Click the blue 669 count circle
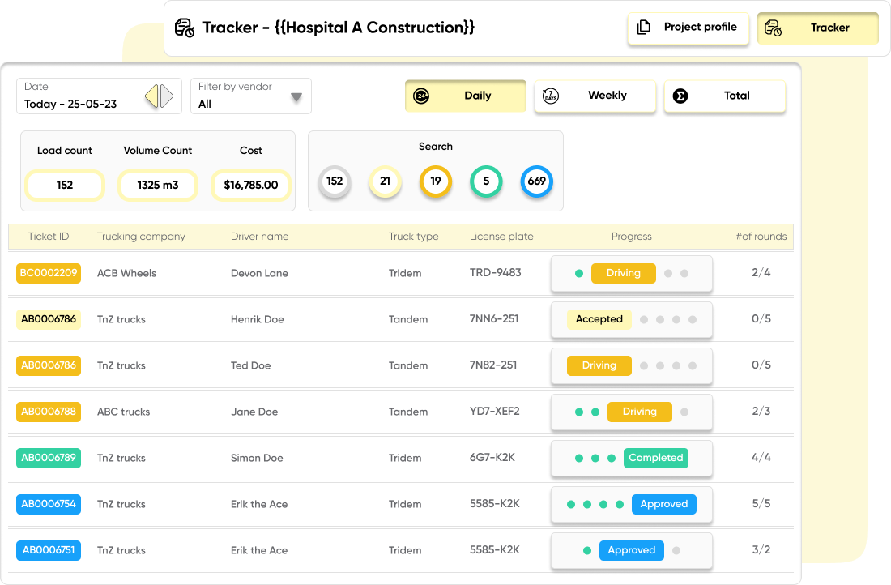The height and width of the screenshot is (585, 891). click(x=536, y=181)
